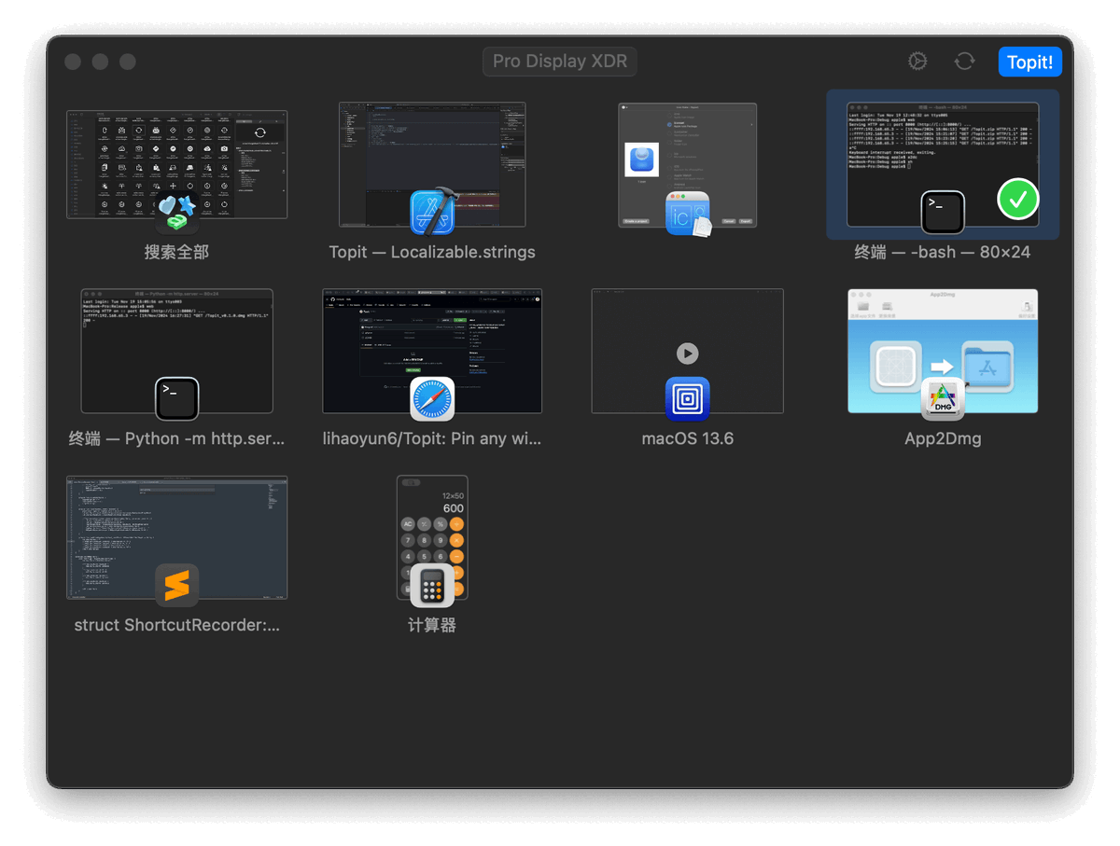Click the Terminal icon on the bash window
Viewport: 1120px width, 846px height.
(x=943, y=213)
